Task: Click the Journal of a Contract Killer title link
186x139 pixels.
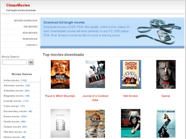Action: (95, 98)
